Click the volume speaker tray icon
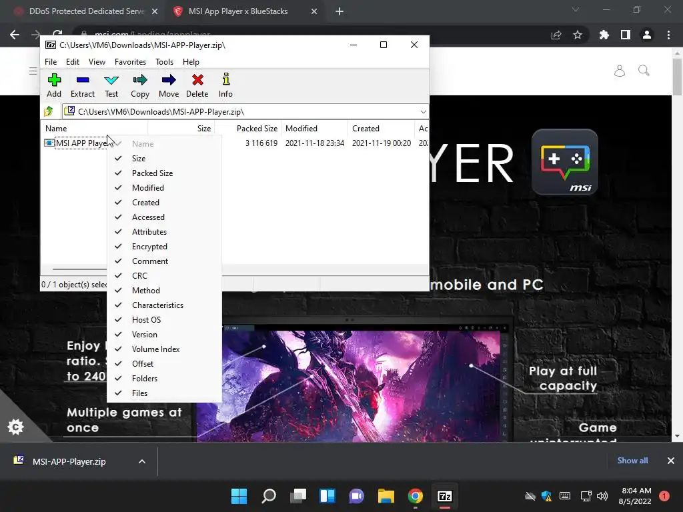The image size is (683, 512). [602, 496]
